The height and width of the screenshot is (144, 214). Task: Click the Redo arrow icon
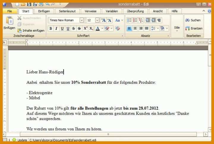tap(53, 4)
